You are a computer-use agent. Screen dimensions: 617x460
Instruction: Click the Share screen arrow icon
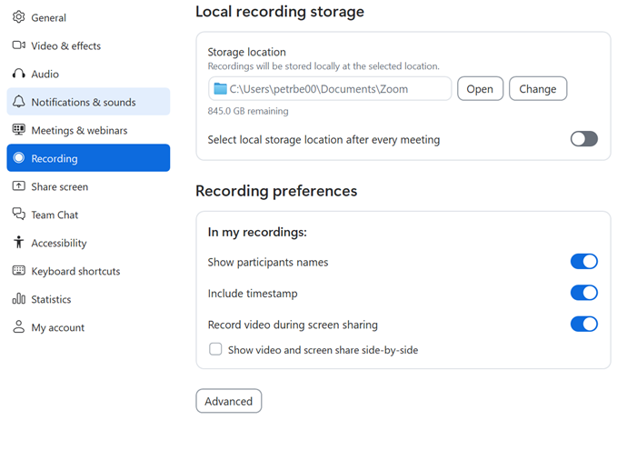point(18,186)
